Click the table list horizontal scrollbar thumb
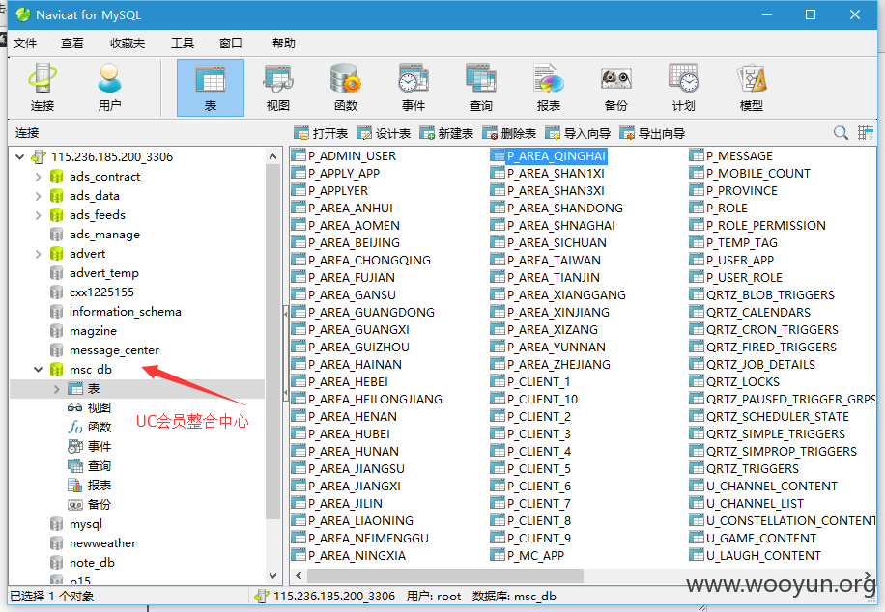Viewport: 885px width, 612px height. pos(445,576)
